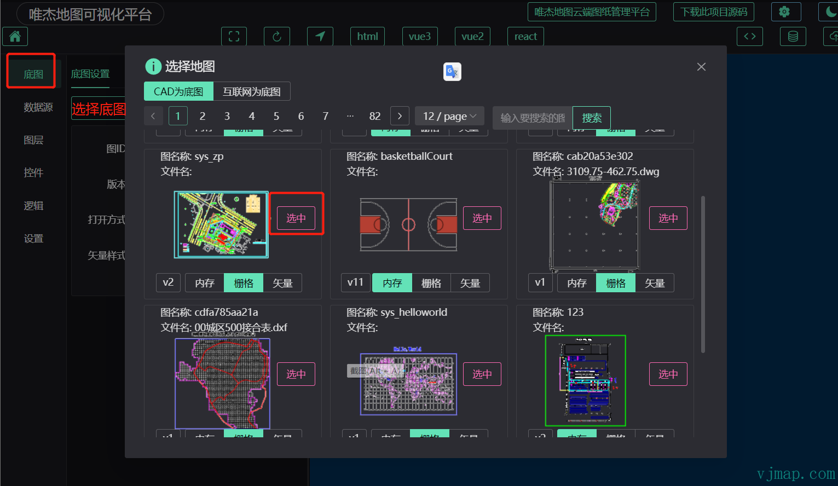This screenshot has width=838, height=486.
Task: Click the refresh icon in toolbar
Action: coord(277,37)
